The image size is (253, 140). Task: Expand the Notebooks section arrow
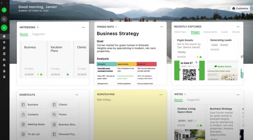click(x=38, y=27)
